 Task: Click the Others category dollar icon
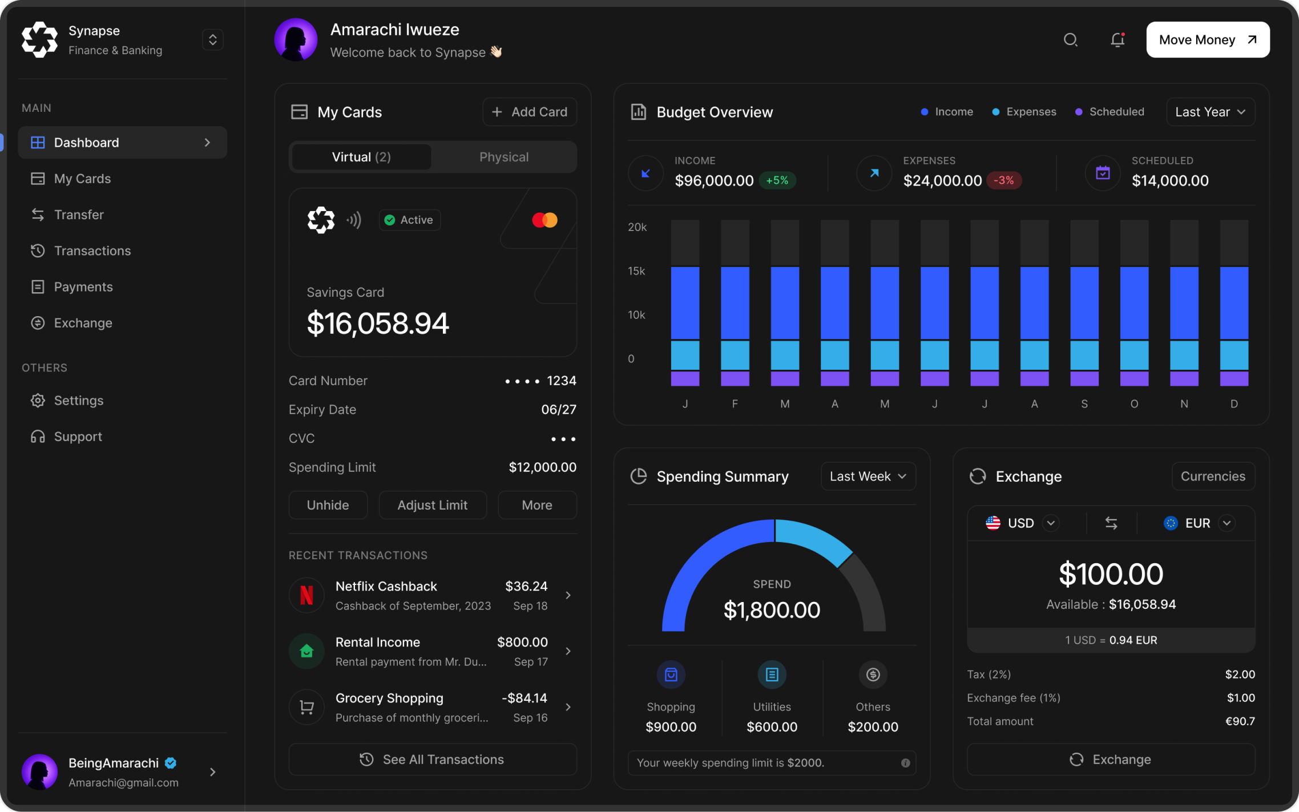pyautogui.click(x=873, y=675)
